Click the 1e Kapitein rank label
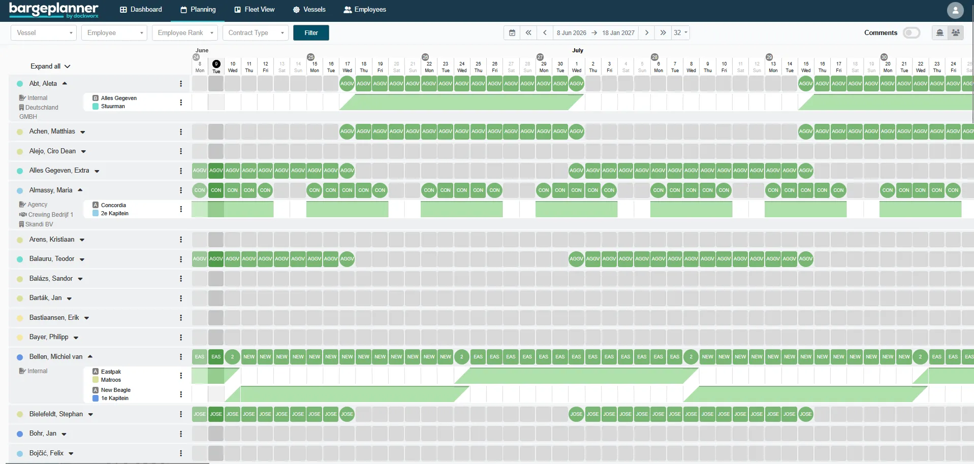974x464 pixels. tap(115, 398)
